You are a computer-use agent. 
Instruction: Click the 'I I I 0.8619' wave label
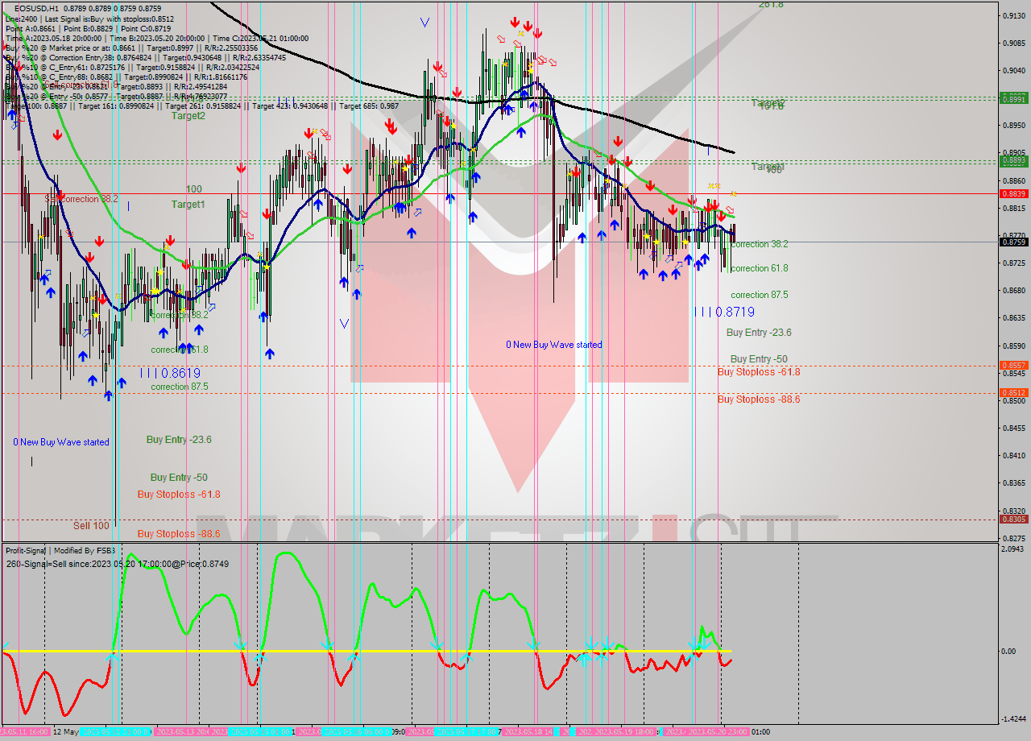(170, 374)
